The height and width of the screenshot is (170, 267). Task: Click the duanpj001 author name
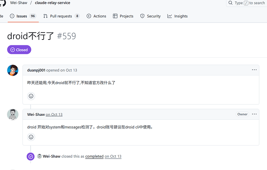36,70
